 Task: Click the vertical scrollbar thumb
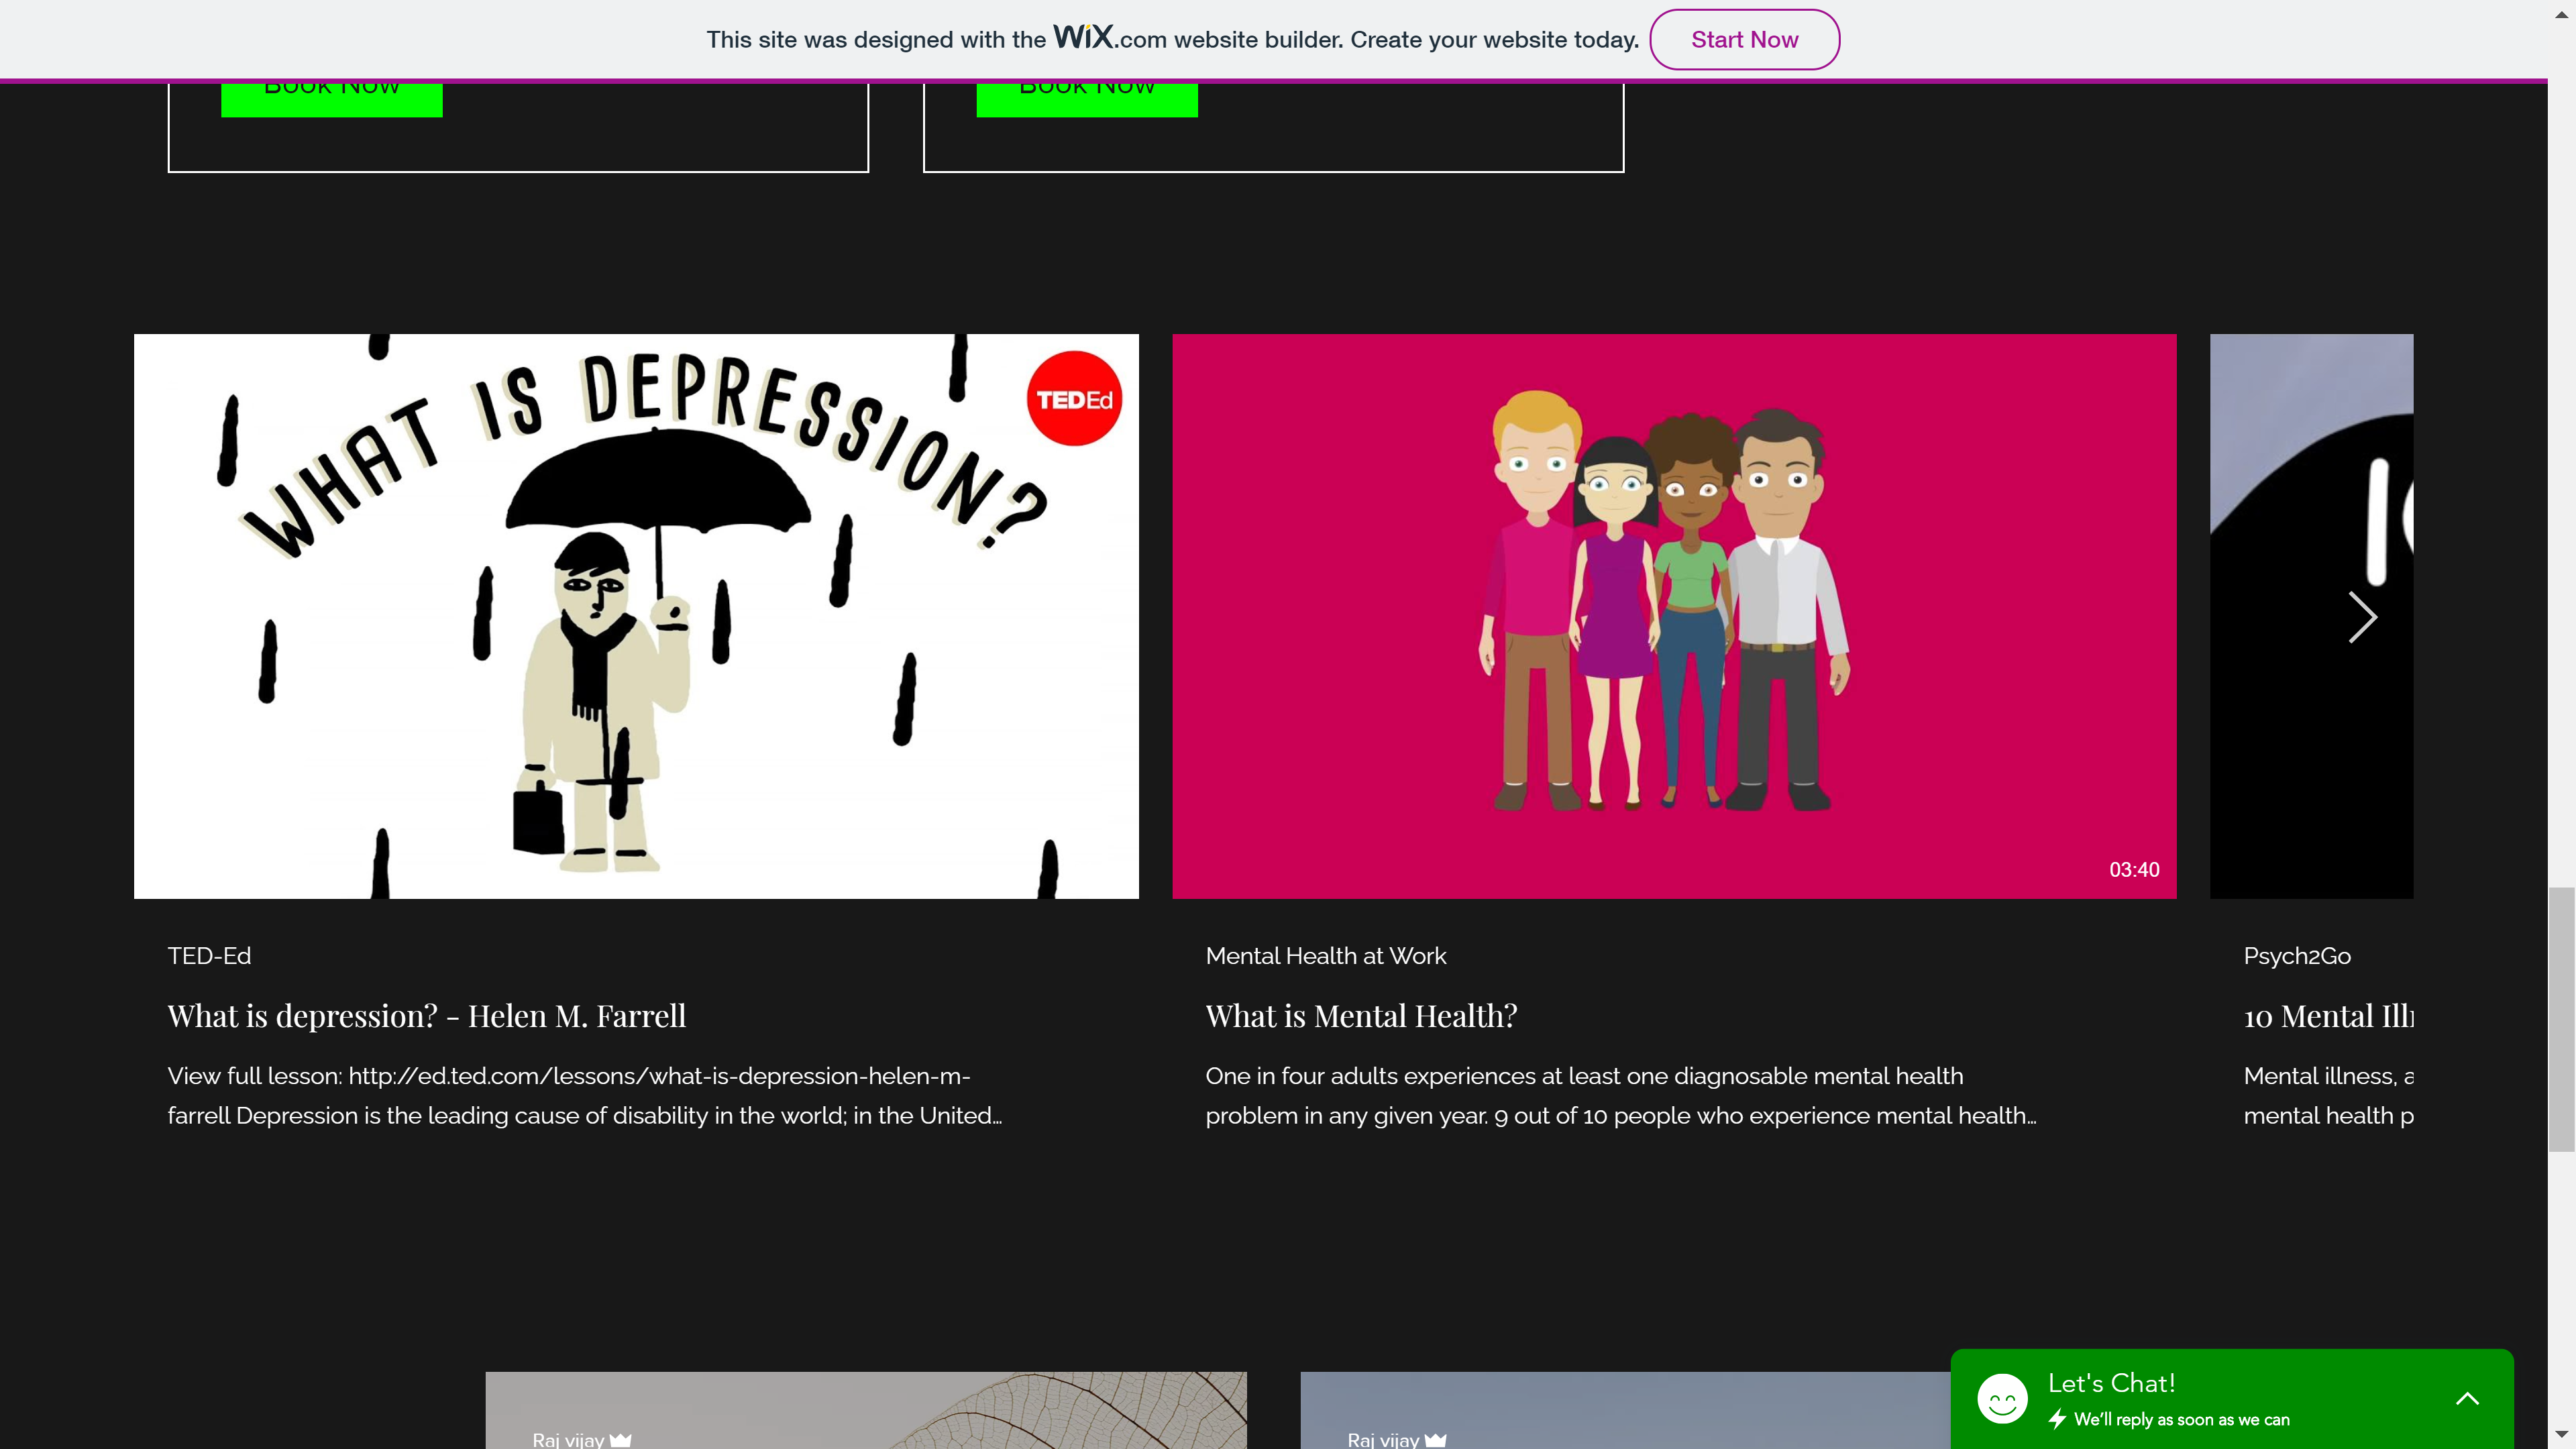click(2562, 1018)
